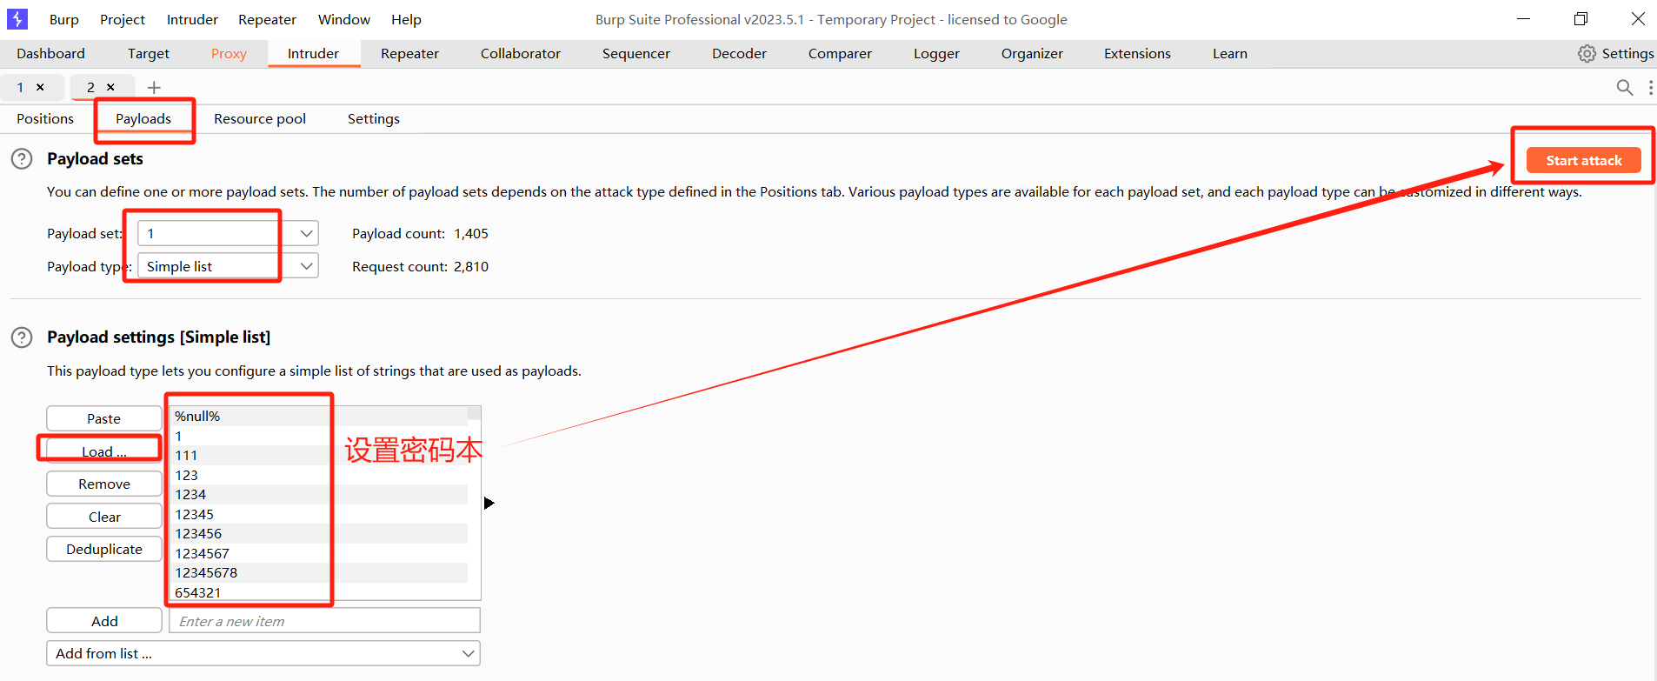Screen dimensions: 1657x681
Task: Select payload entry 111
Action: (318, 455)
